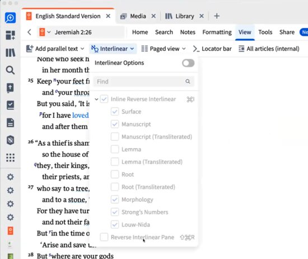Check the Root checkbox

115,174
